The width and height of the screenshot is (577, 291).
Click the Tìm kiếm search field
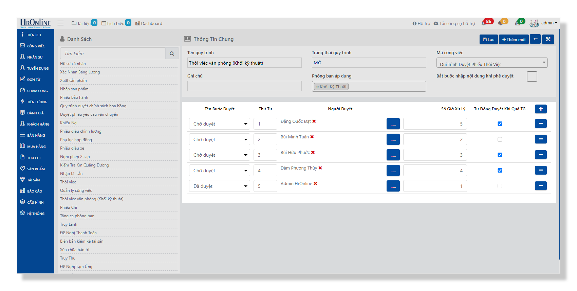113,53
